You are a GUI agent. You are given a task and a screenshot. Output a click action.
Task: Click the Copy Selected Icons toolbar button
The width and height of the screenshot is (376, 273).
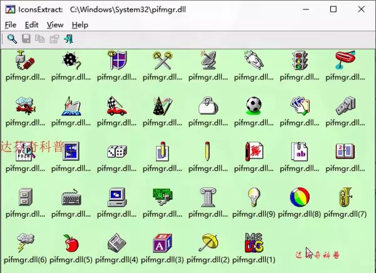coord(40,39)
